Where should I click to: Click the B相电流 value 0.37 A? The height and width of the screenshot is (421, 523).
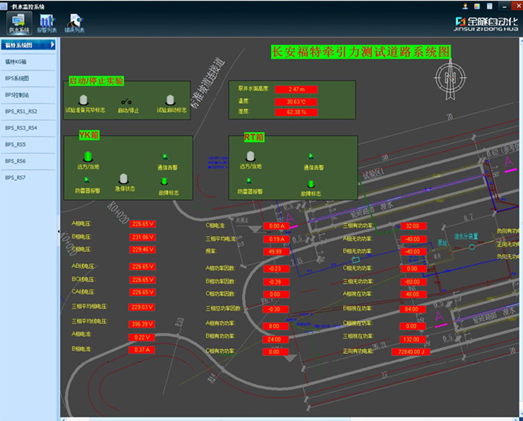(x=142, y=350)
